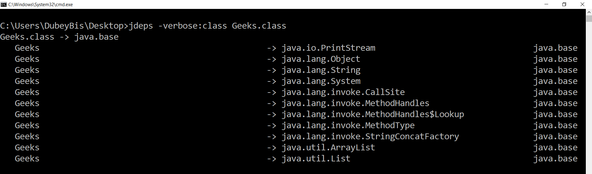Click the java.lang.Object dependency text

click(x=321, y=59)
